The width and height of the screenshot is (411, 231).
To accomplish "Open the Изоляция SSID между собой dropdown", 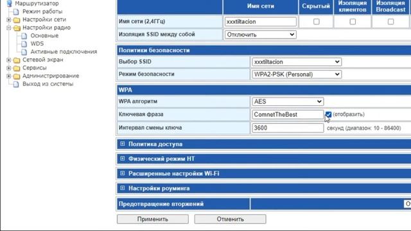I will (x=261, y=35).
